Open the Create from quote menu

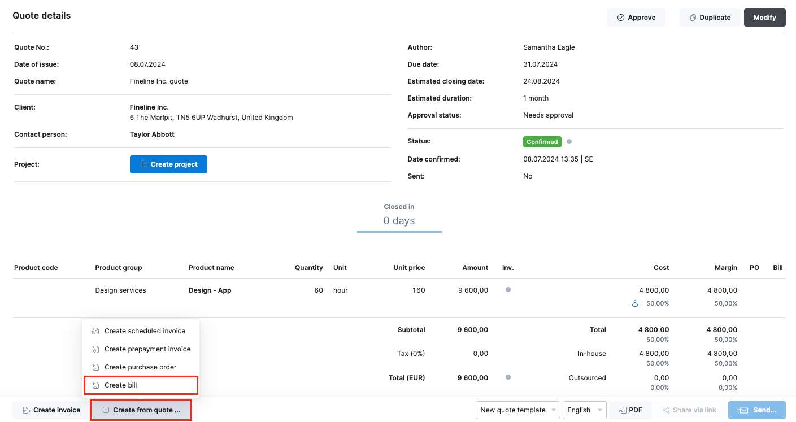click(141, 410)
